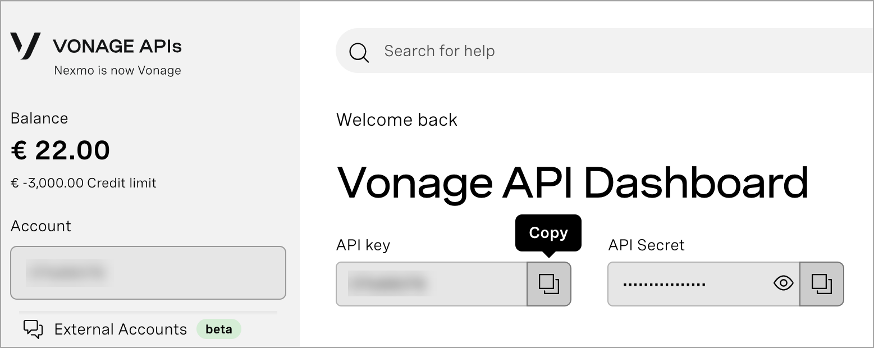Copy the API Secret with its copy icon
The width and height of the screenshot is (874, 348).
pos(821,284)
